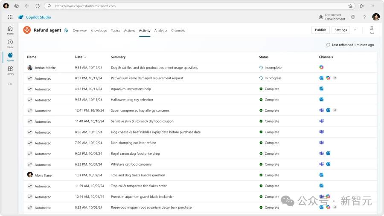
Task: Click Incomplete status on Jordan Mitchell row
Action: coord(271,67)
